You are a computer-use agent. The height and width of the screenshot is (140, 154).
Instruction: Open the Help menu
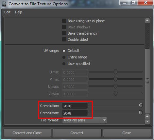coord(19,12)
